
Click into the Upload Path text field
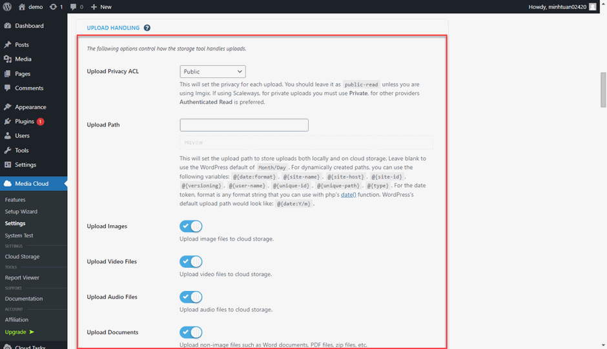[244, 125]
